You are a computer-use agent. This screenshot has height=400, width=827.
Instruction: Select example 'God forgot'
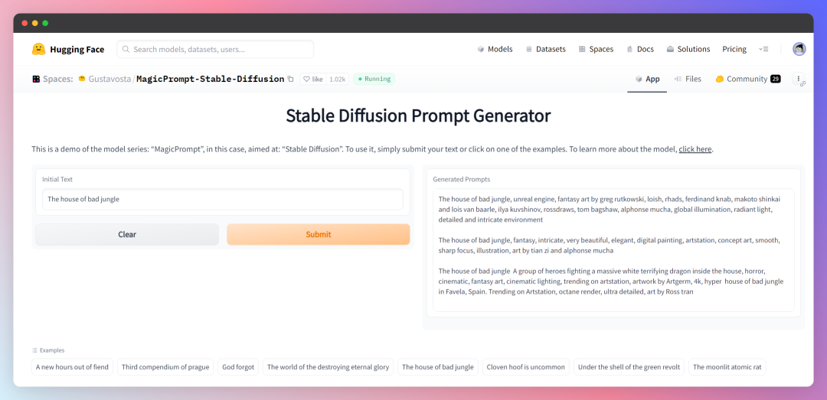click(x=238, y=367)
